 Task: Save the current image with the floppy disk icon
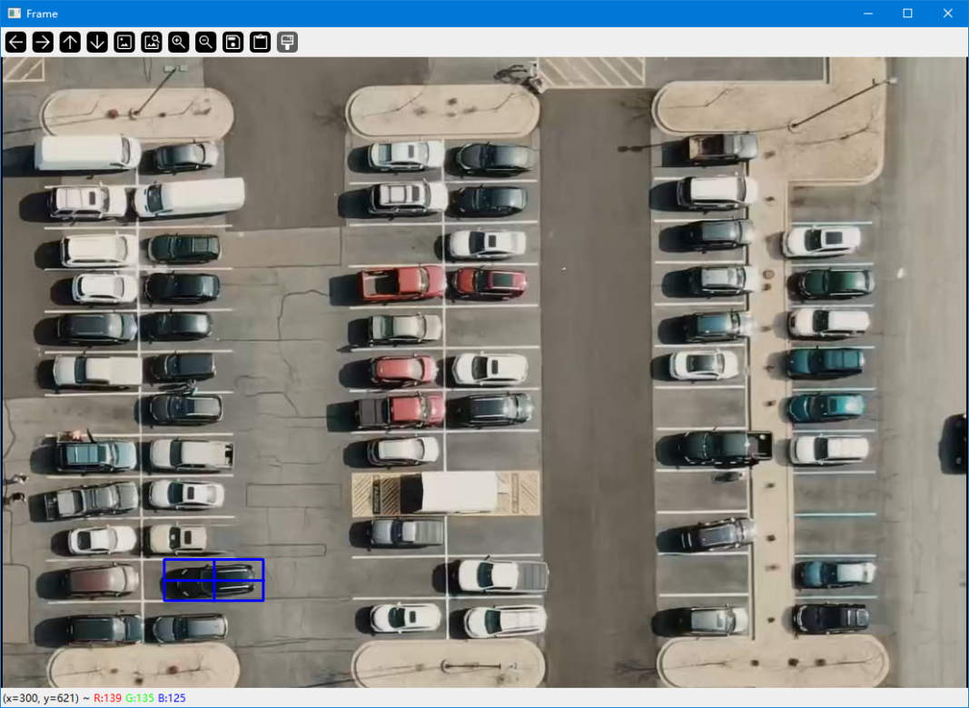[233, 42]
